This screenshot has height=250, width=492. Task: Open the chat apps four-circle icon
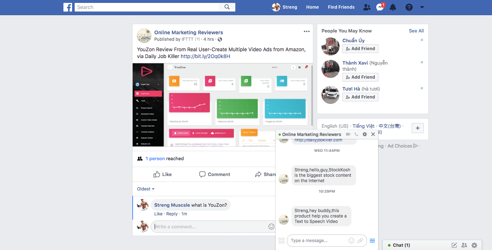[x=282, y=241]
